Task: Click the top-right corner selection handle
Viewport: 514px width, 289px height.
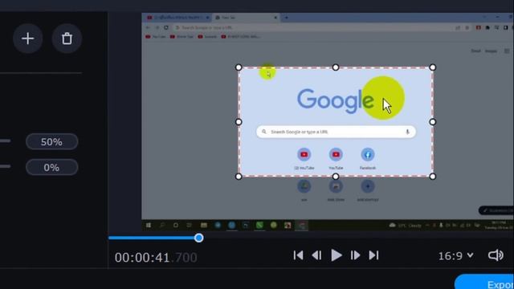Action: click(433, 67)
